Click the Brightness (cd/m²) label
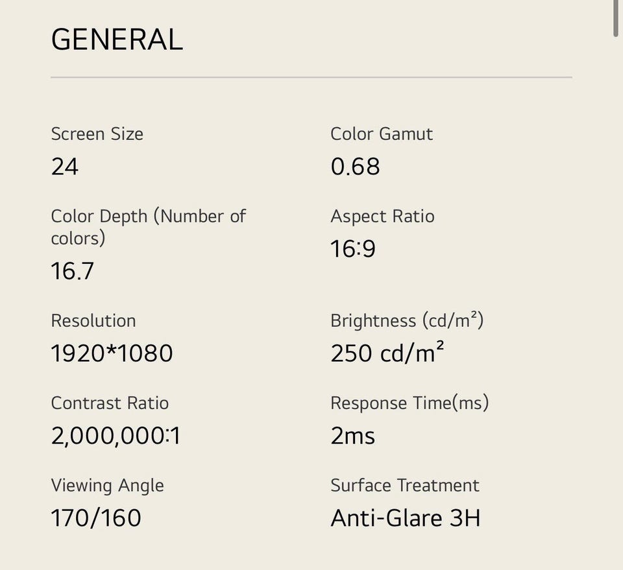The height and width of the screenshot is (570, 623). tap(407, 321)
